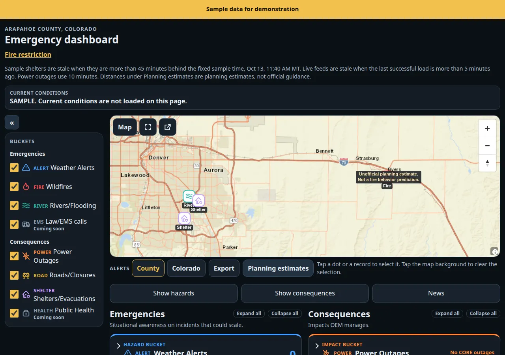Reset the map compass bearing to north
The height and width of the screenshot is (355, 505).
pyautogui.click(x=487, y=163)
